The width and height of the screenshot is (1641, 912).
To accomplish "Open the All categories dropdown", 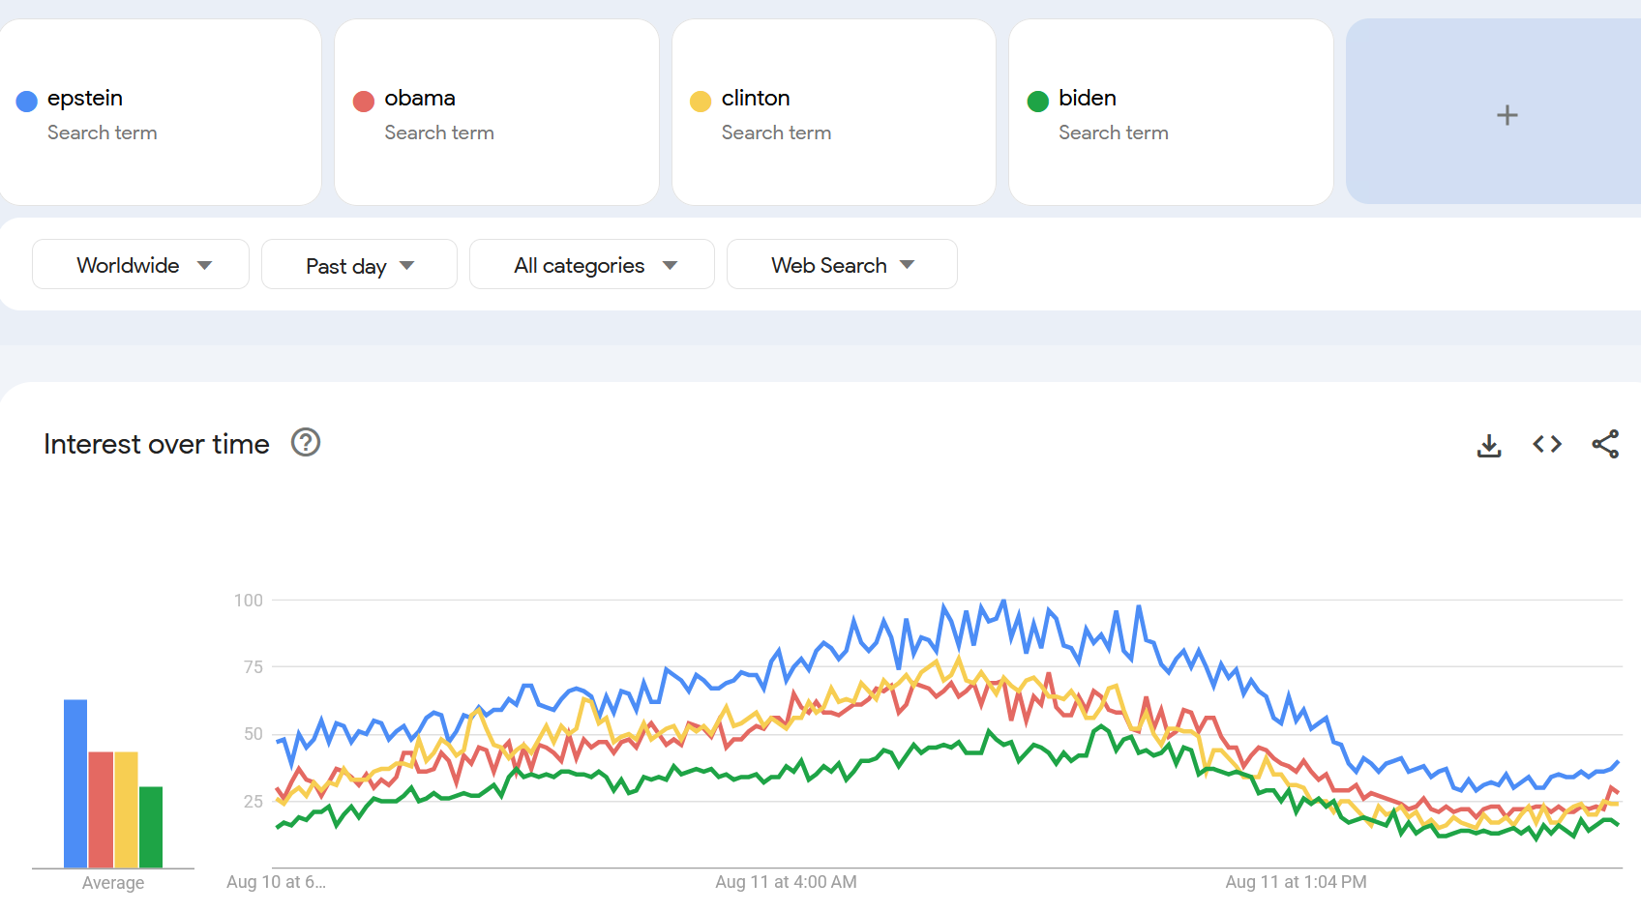I will pyautogui.click(x=592, y=265).
